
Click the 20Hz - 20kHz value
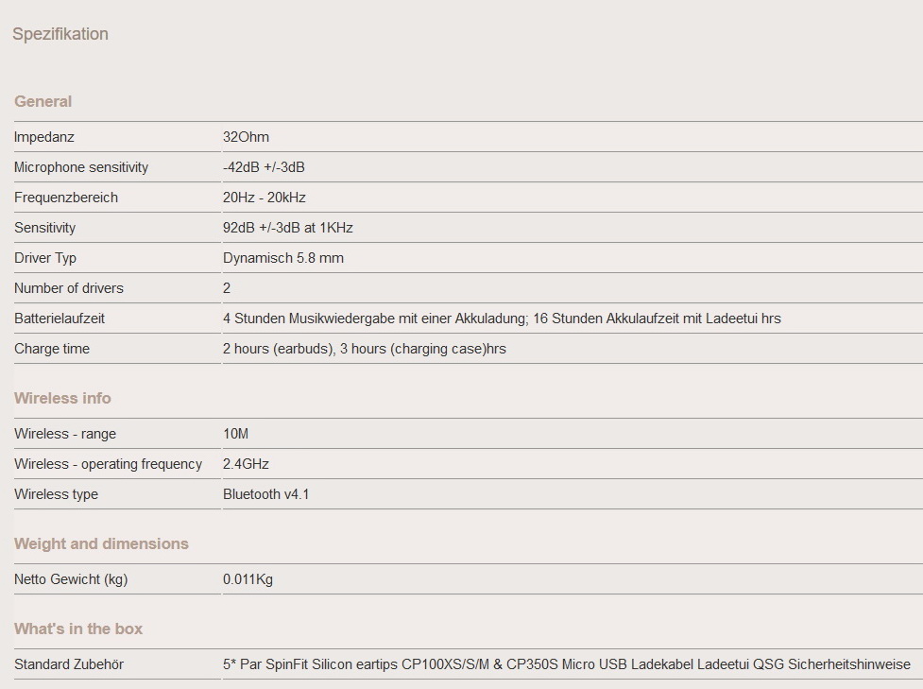tap(265, 198)
